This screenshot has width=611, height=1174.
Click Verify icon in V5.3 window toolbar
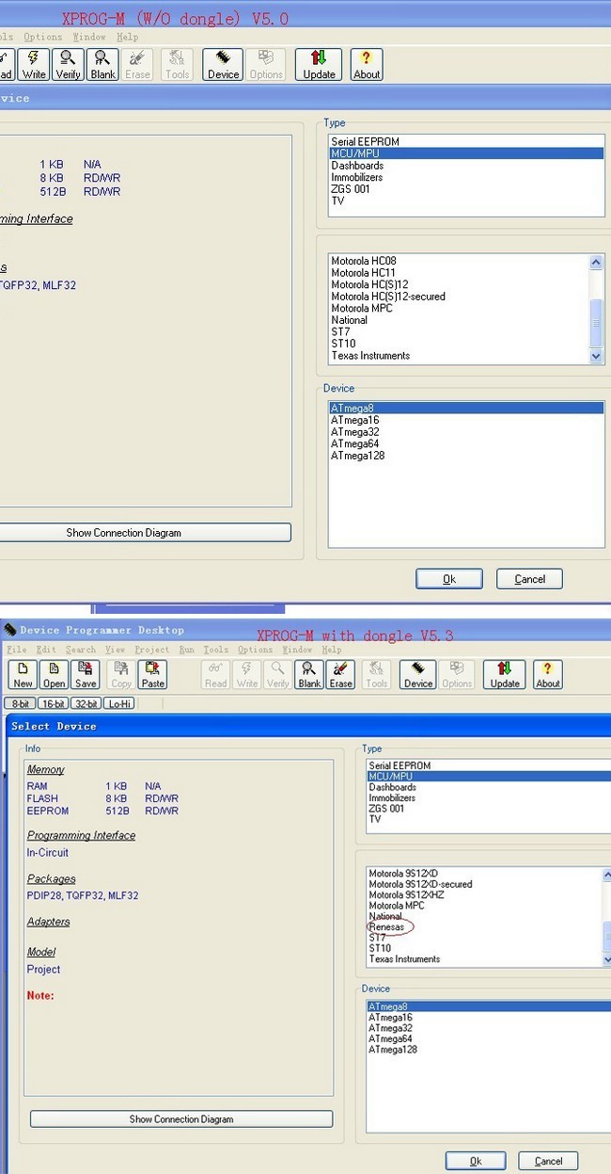[278, 674]
